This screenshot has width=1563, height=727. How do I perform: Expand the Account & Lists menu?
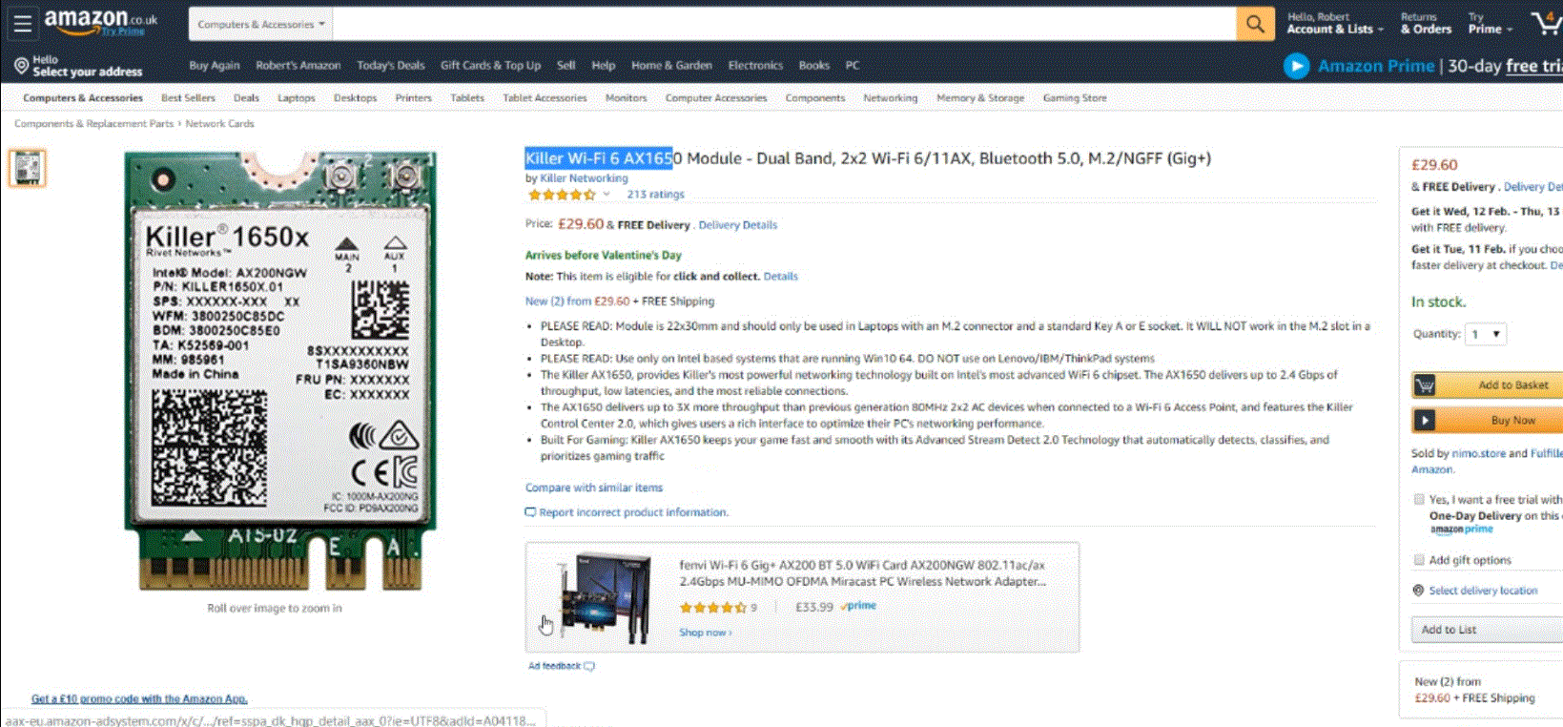click(1335, 24)
